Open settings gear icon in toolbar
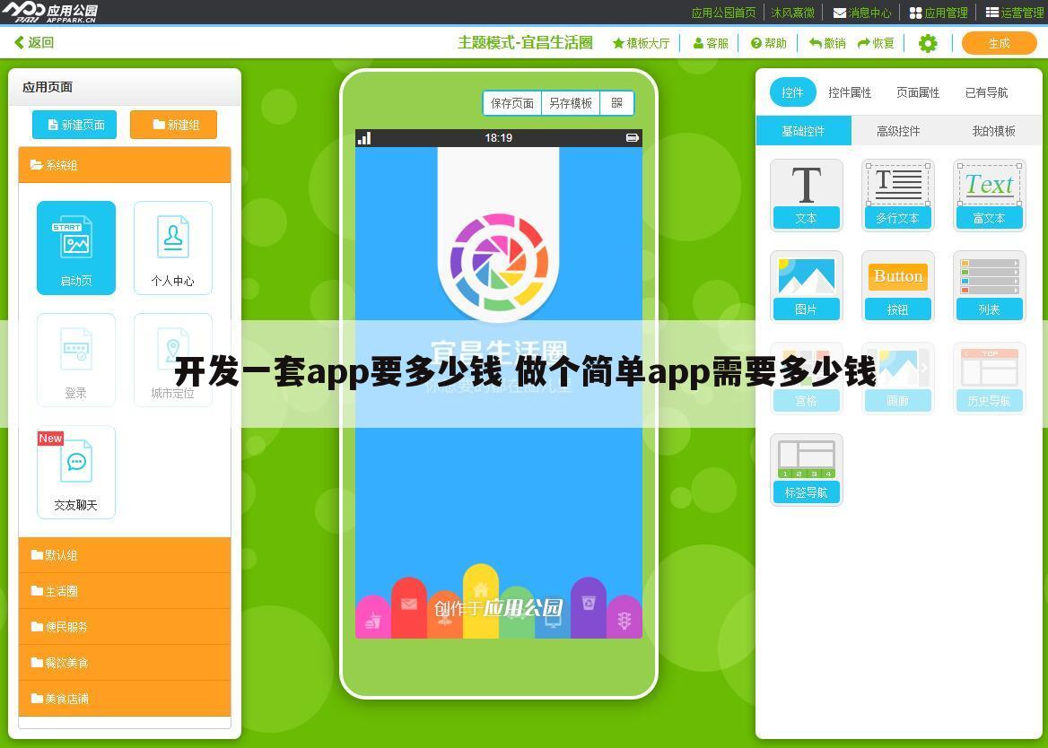 point(928,43)
